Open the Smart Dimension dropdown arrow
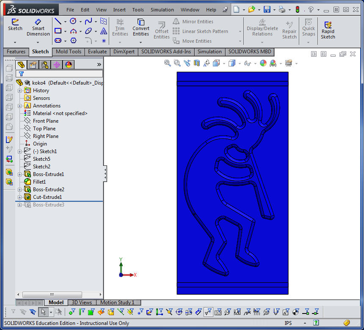Viewport: 364px width, 330px height. click(38, 42)
